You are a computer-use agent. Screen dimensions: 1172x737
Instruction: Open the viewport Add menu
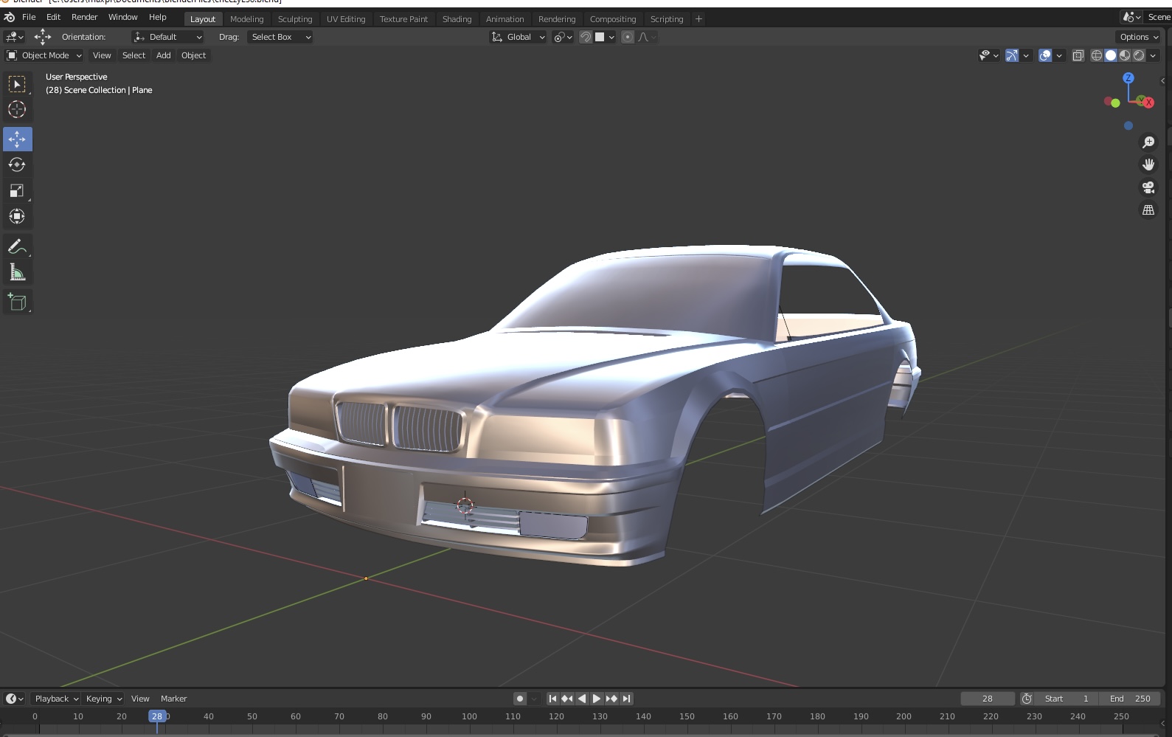point(164,55)
